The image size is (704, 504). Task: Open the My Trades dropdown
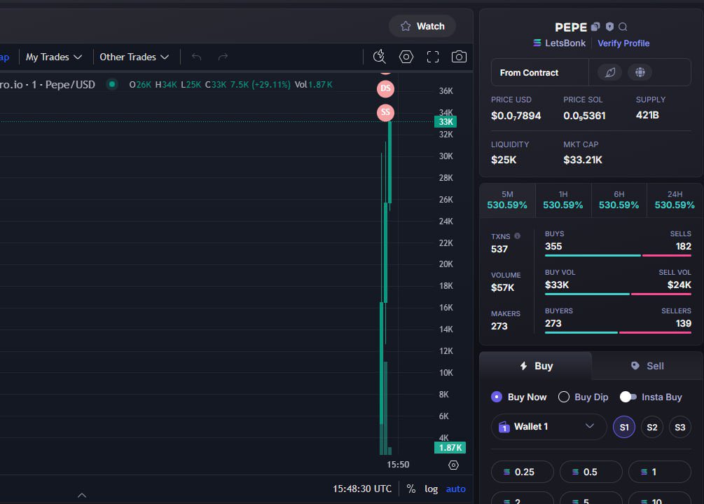coord(54,57)
